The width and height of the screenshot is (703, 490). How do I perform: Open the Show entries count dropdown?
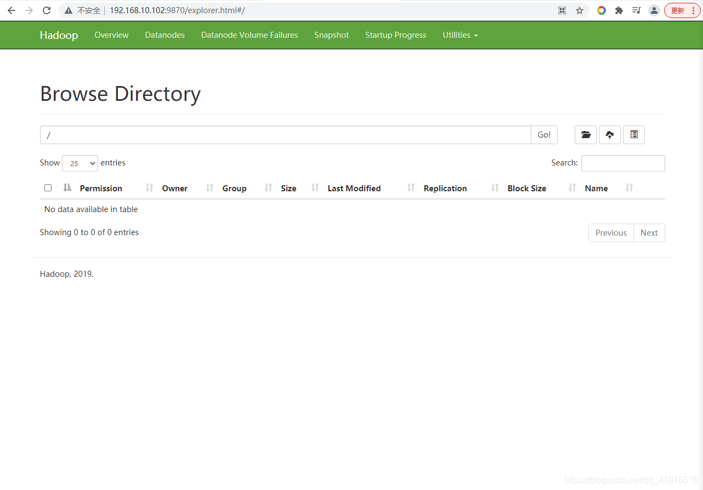[x=80, y=163]
